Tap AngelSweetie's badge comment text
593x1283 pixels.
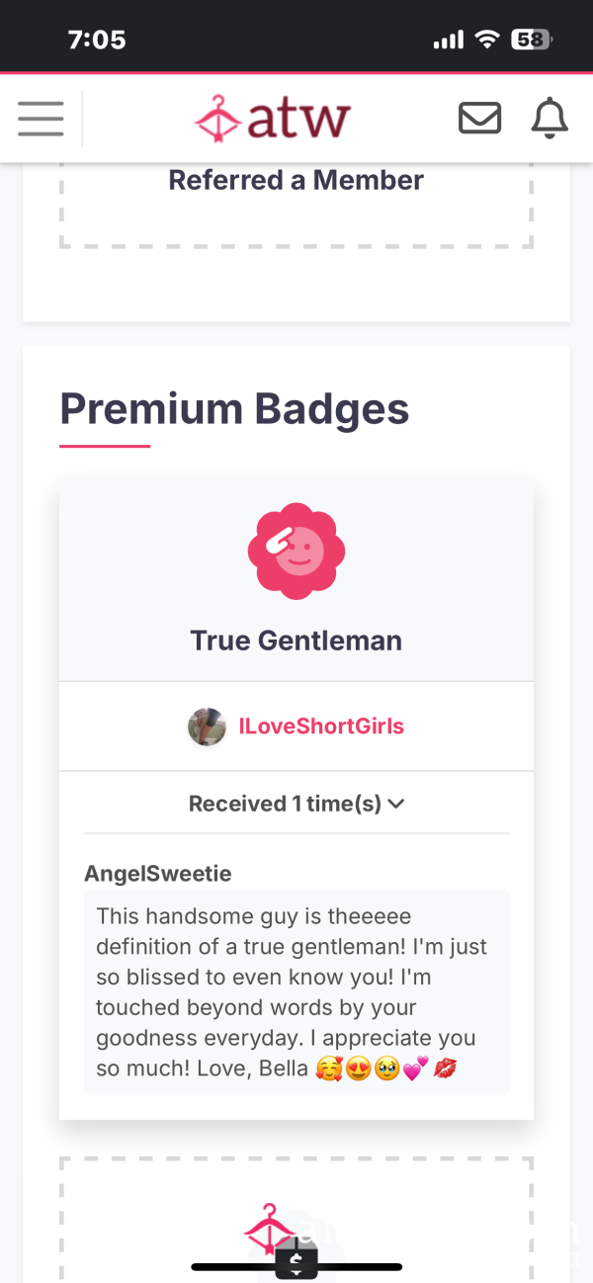(296, 991)
